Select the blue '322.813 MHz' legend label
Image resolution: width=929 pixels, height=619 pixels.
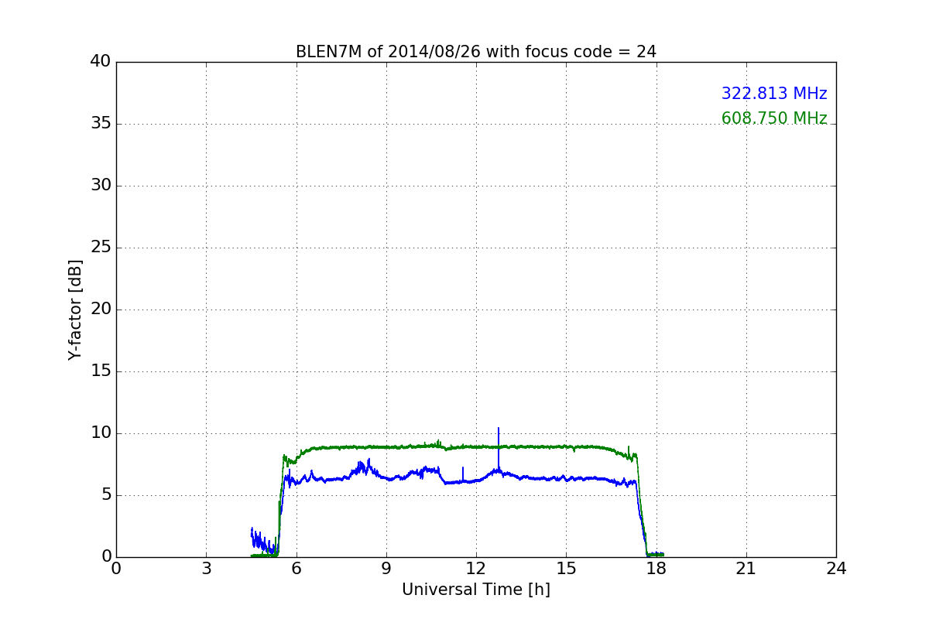[x=774, y=94]
